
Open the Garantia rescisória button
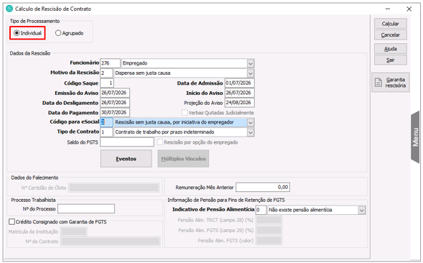click(x=391, y=83)
